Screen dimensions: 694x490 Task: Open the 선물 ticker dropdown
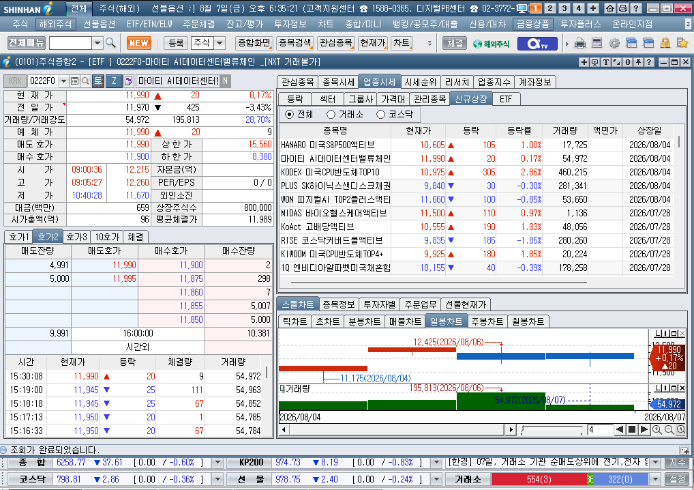coord(436,479)
